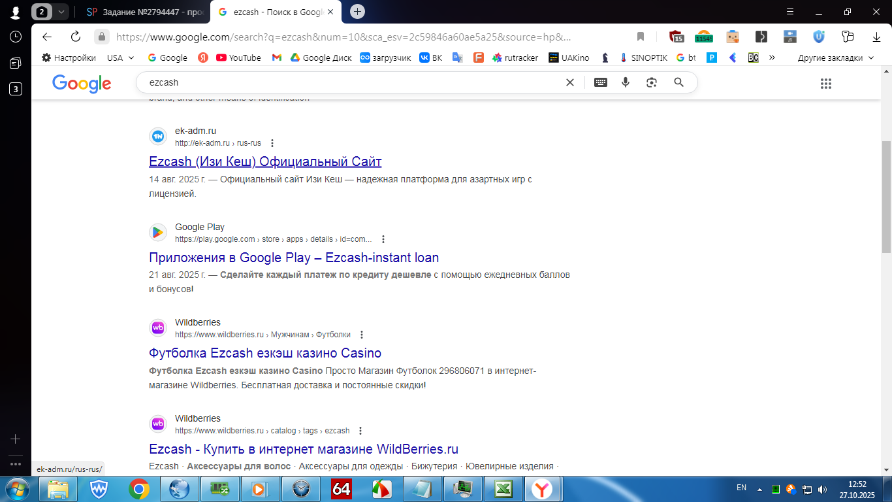Open the Настройки bookmark
892x502 pixels.
click(69, 58)
